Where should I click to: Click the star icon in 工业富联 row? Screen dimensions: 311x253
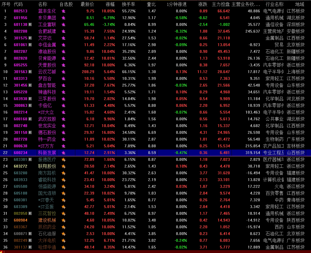coord(64,24)
